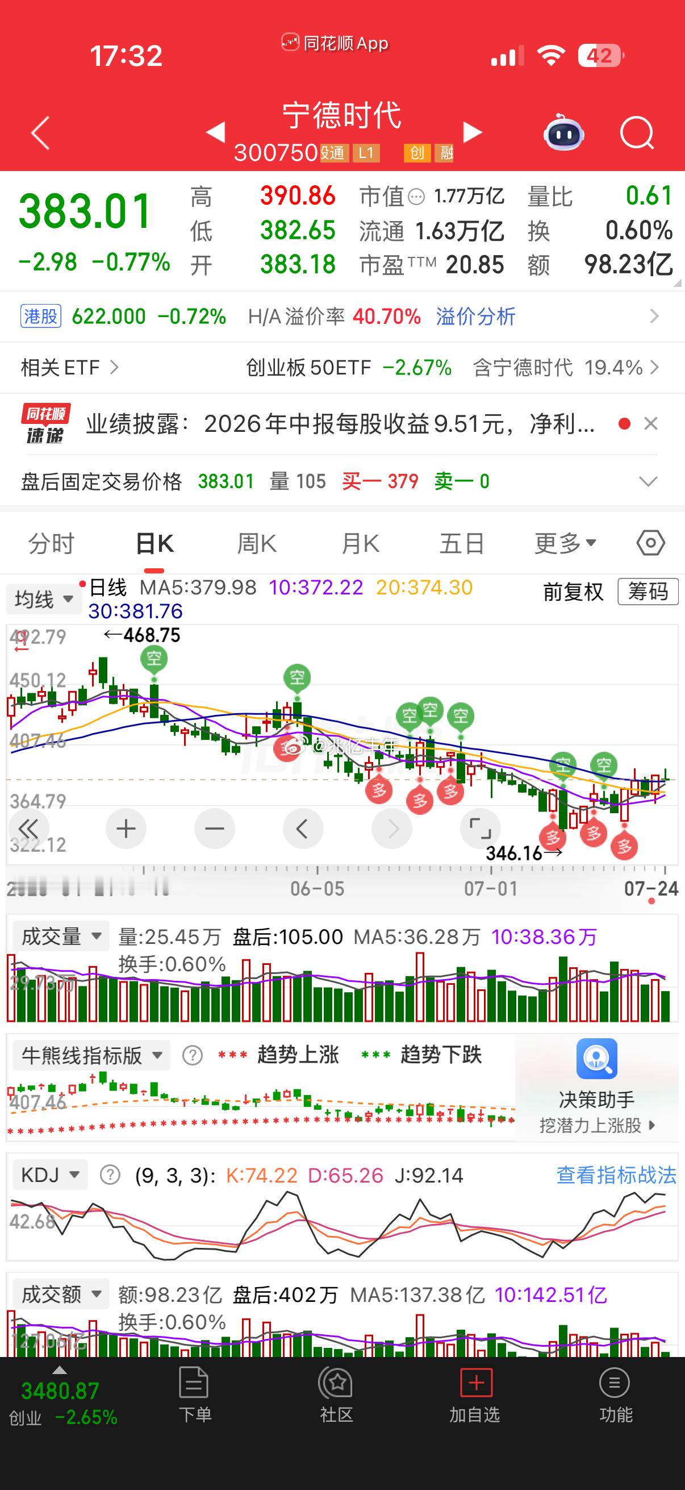Select the 日K tab

154,543
